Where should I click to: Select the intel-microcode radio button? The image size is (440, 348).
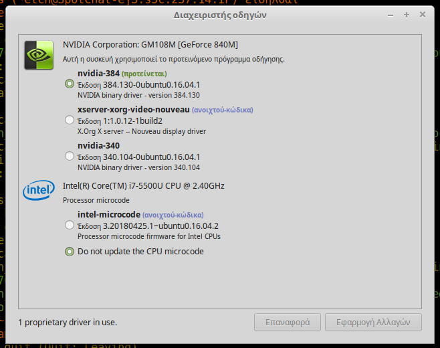(70, 226)
